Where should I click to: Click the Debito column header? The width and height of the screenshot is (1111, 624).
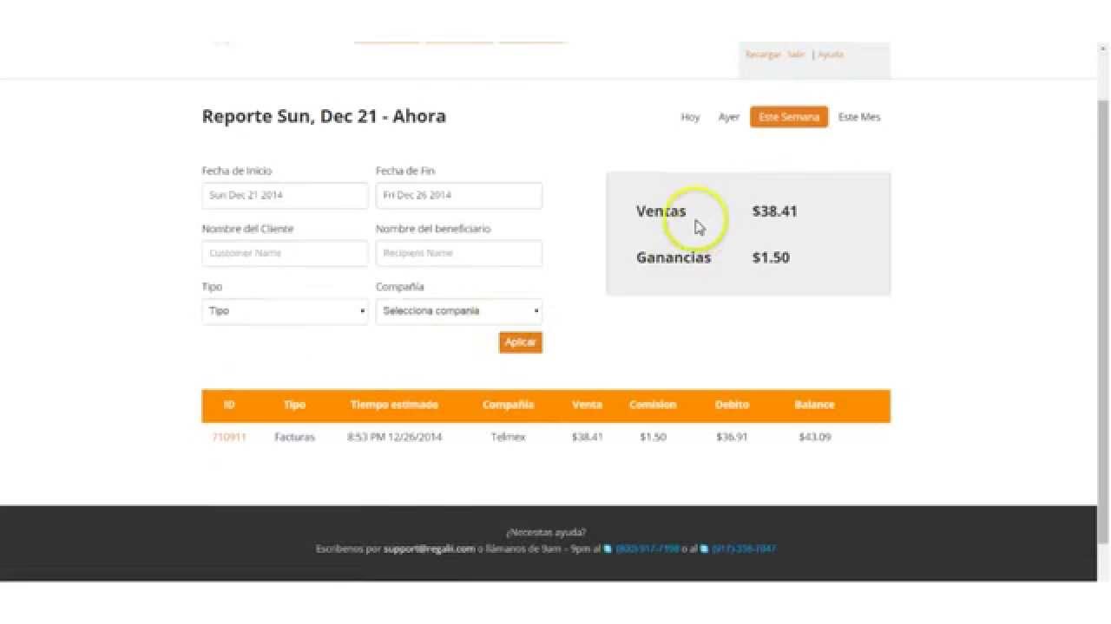(732, 405)
